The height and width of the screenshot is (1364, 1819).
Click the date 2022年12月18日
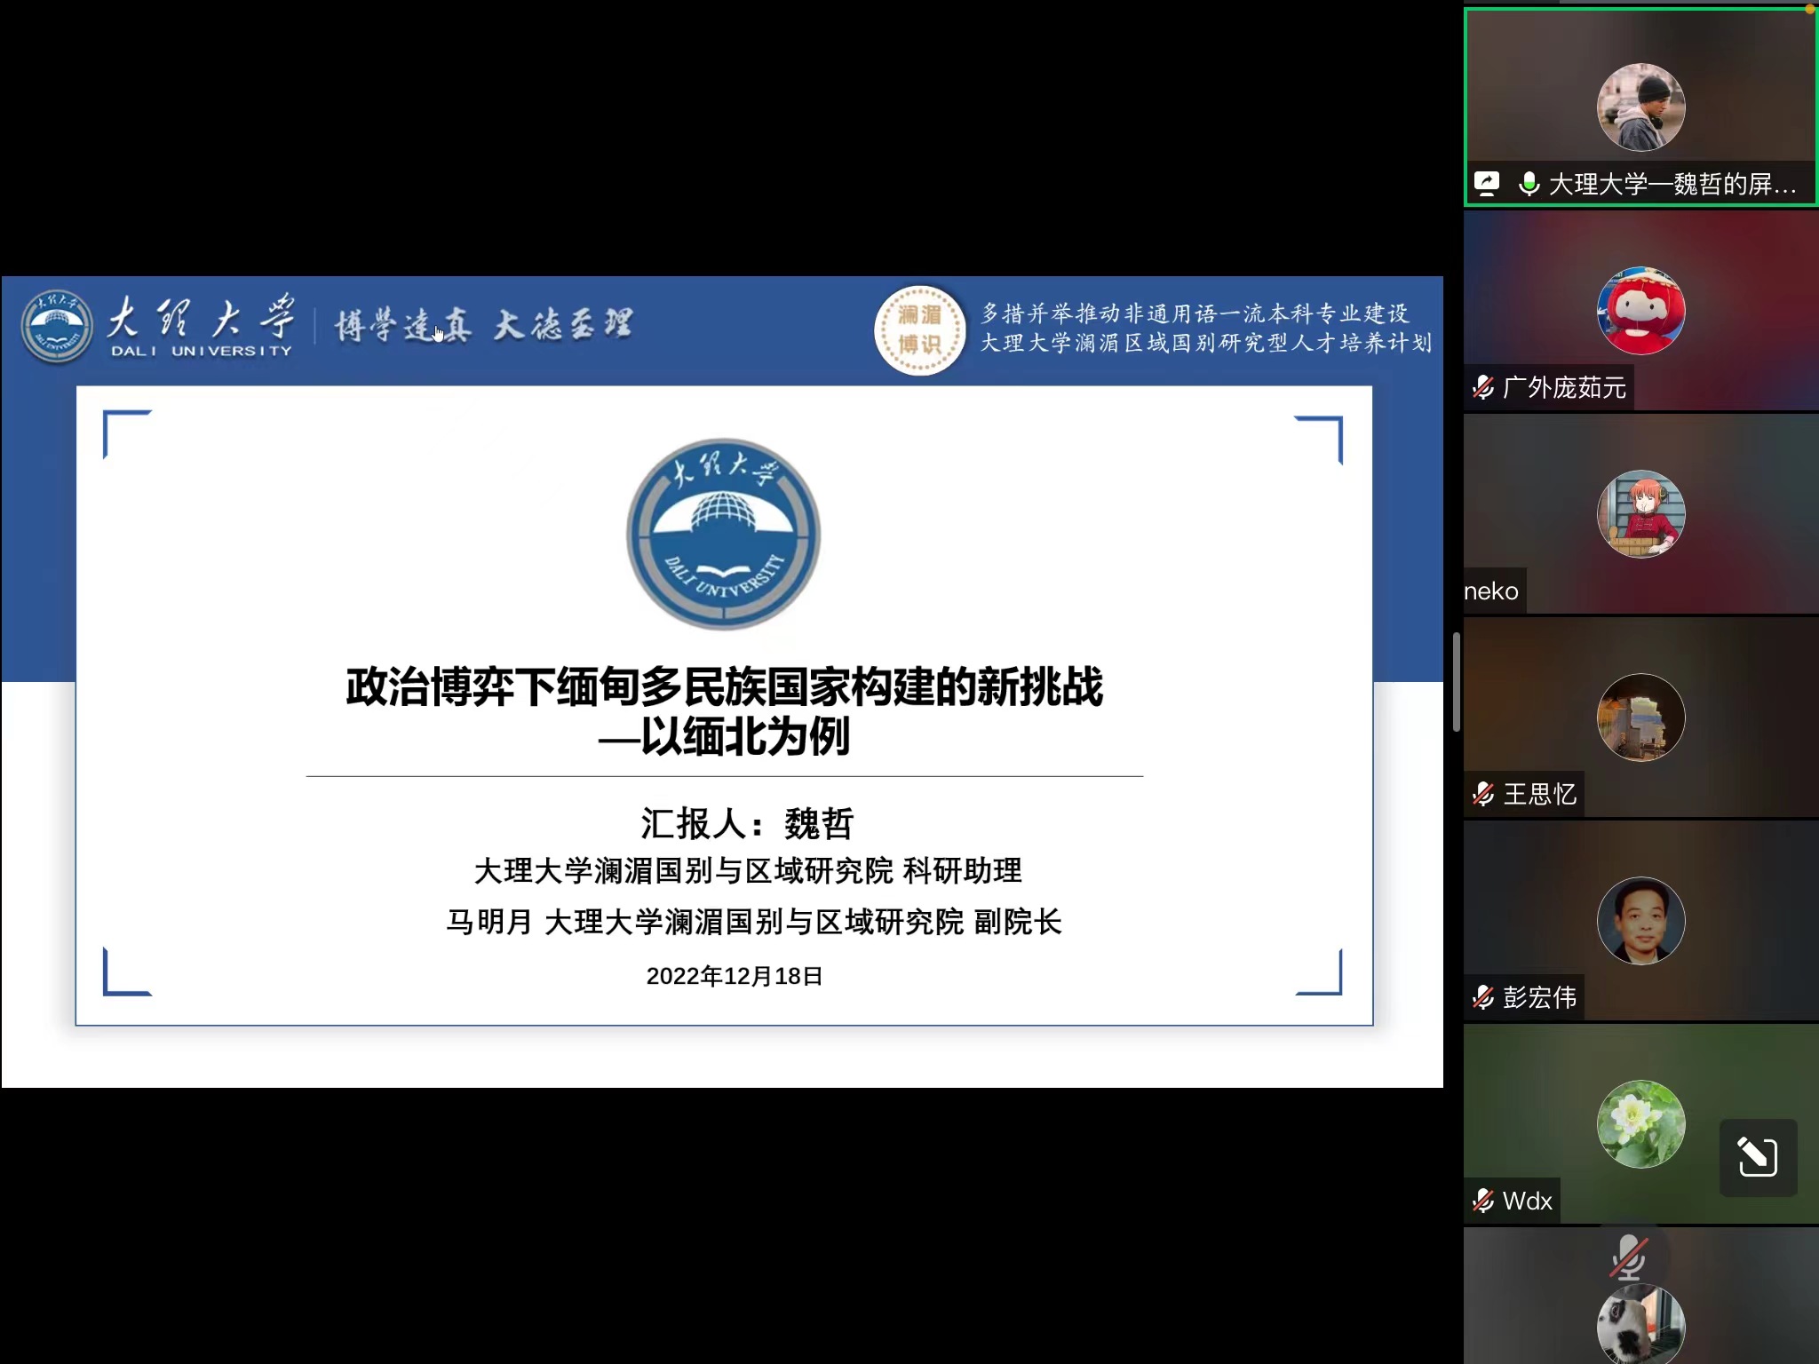(735, 976)
